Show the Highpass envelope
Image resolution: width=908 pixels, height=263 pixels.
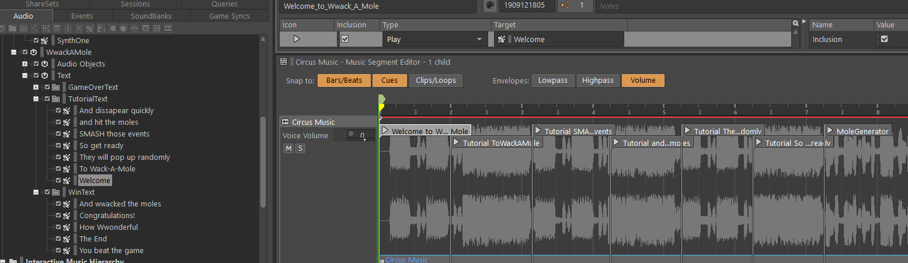pyautogui.click(x=598, y=80)
